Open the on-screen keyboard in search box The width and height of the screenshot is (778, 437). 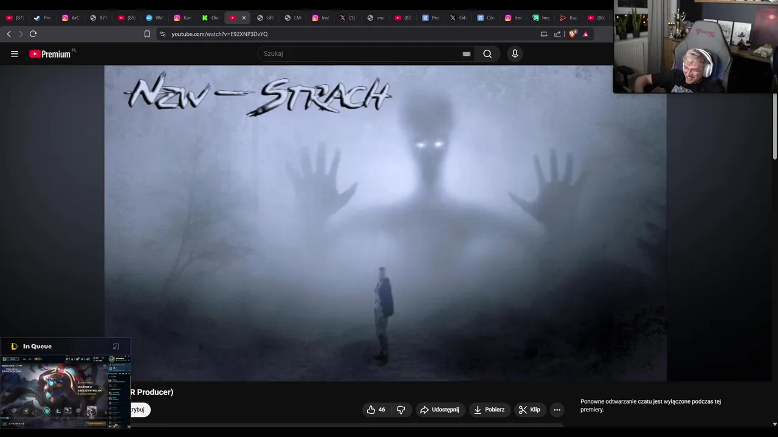click(466, 53)
